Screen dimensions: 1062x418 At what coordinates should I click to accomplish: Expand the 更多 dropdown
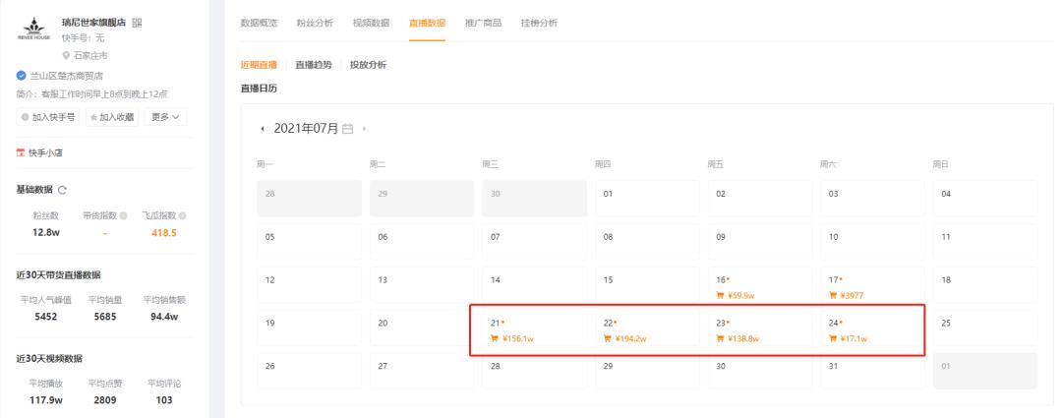point(164,118)
